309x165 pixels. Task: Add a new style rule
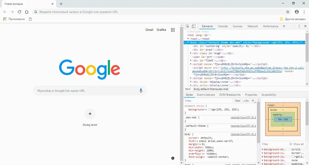253,101
